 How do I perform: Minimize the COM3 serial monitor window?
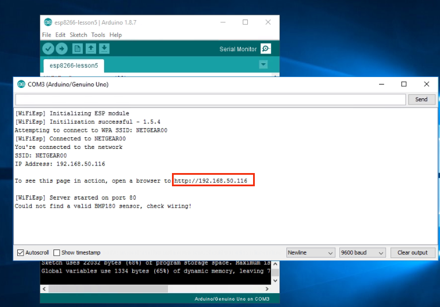click(381, 84)
